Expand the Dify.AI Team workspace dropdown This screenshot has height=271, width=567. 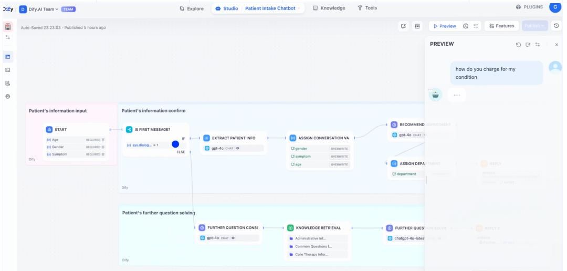point(47,8)
